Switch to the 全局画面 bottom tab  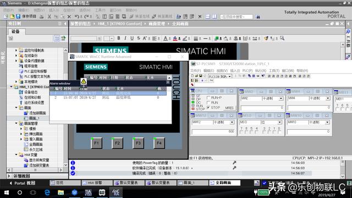point(225,183)
